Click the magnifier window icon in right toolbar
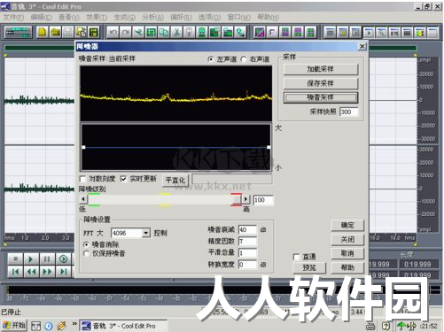The width and height of the screenshot is (444, 332). (x=381, y=33)
